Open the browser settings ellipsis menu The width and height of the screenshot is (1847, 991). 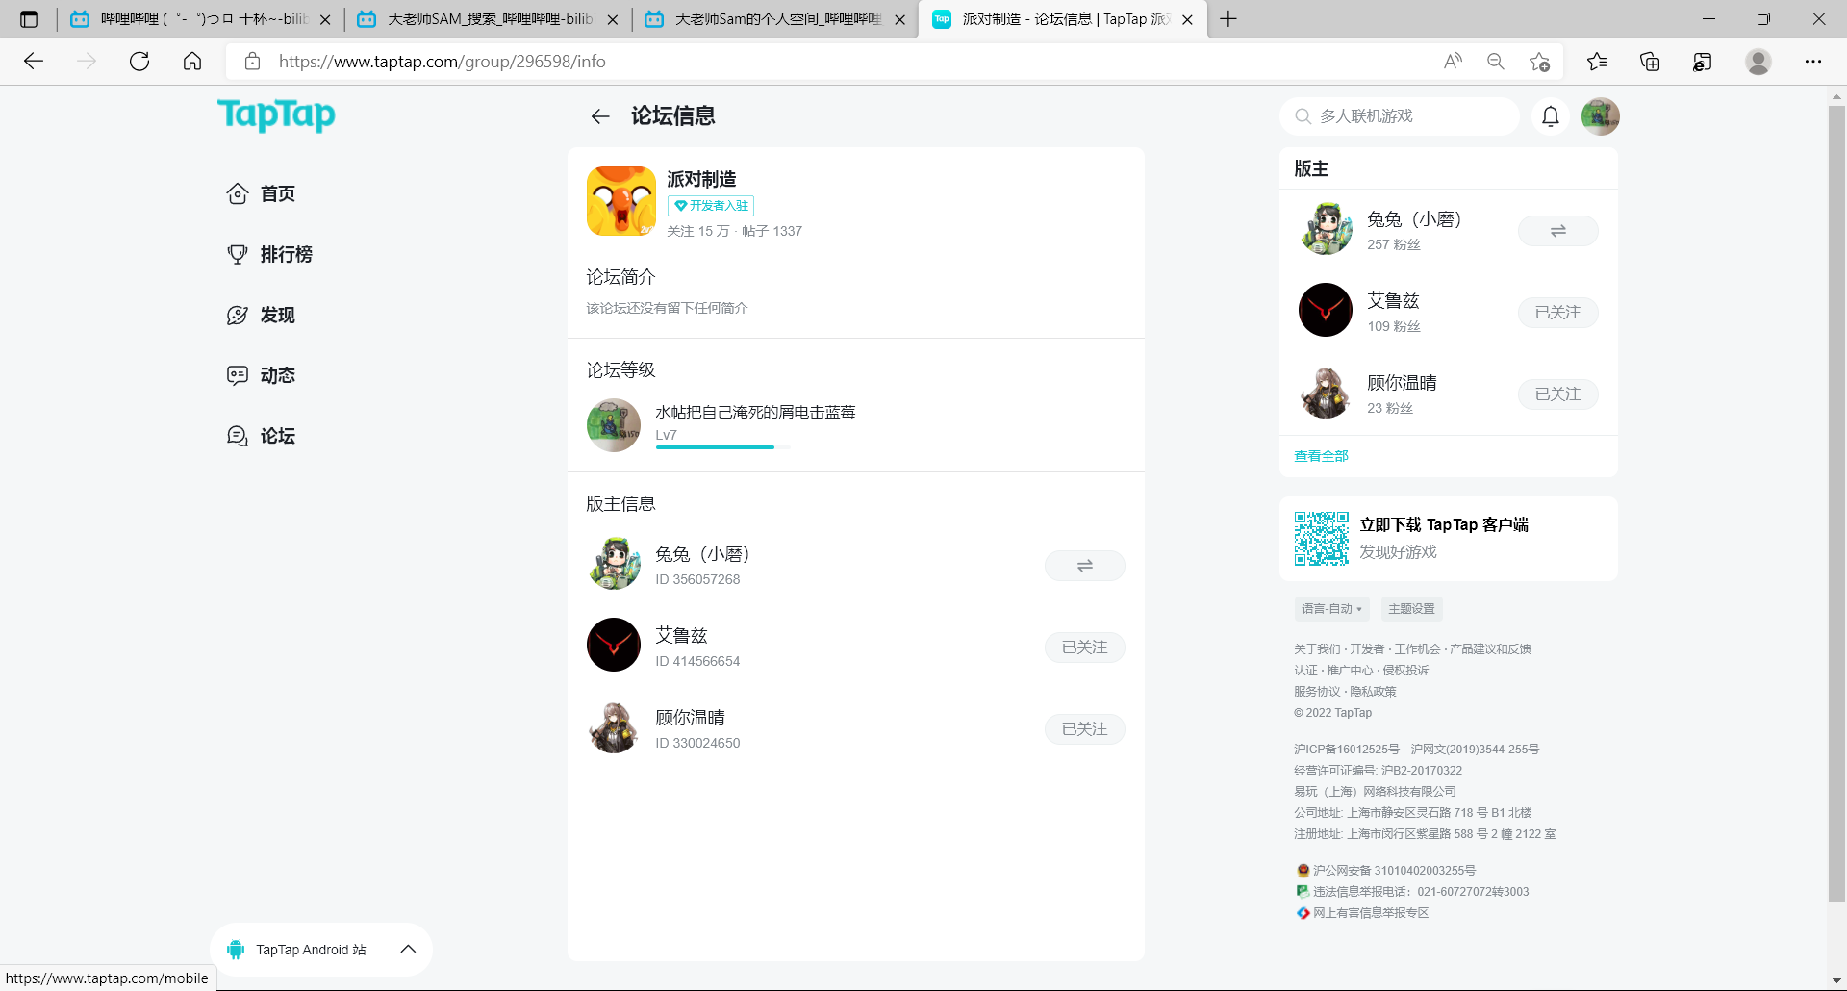[x=1812, y=62]
